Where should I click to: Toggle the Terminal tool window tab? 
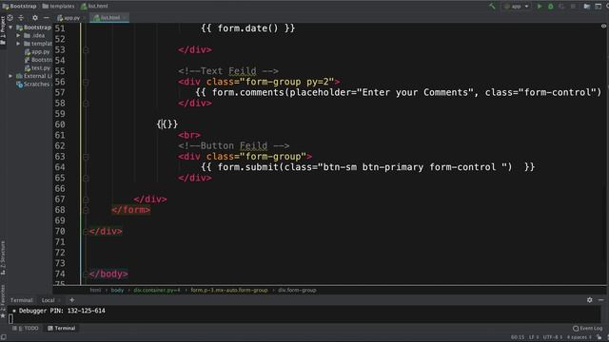pyautogui.click(x=61, y=328)
